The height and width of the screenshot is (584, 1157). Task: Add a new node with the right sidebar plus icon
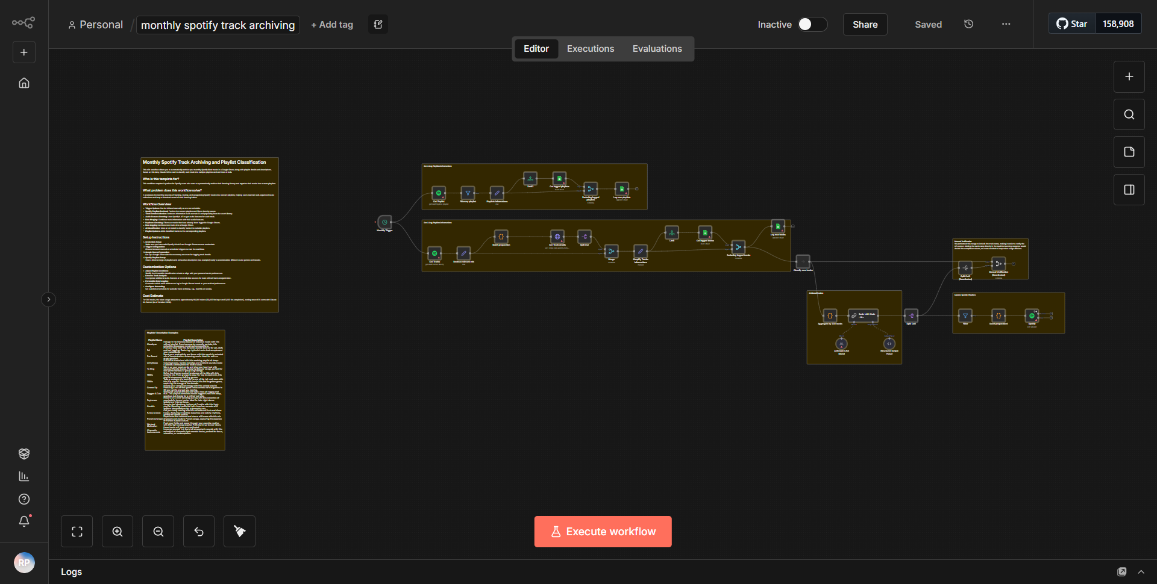click(x=1129, y=76)
